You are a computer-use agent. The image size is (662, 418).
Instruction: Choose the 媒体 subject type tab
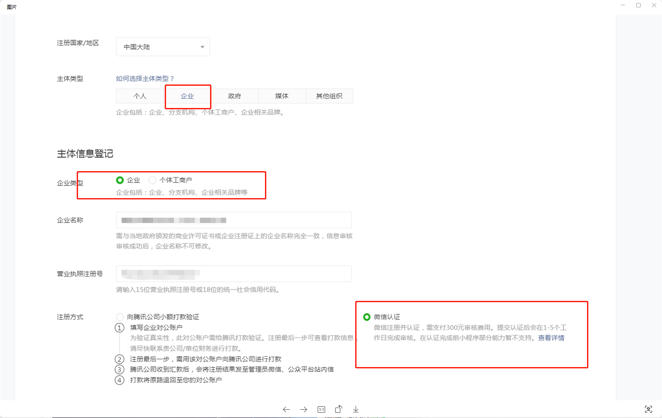[x=282, y=96]
